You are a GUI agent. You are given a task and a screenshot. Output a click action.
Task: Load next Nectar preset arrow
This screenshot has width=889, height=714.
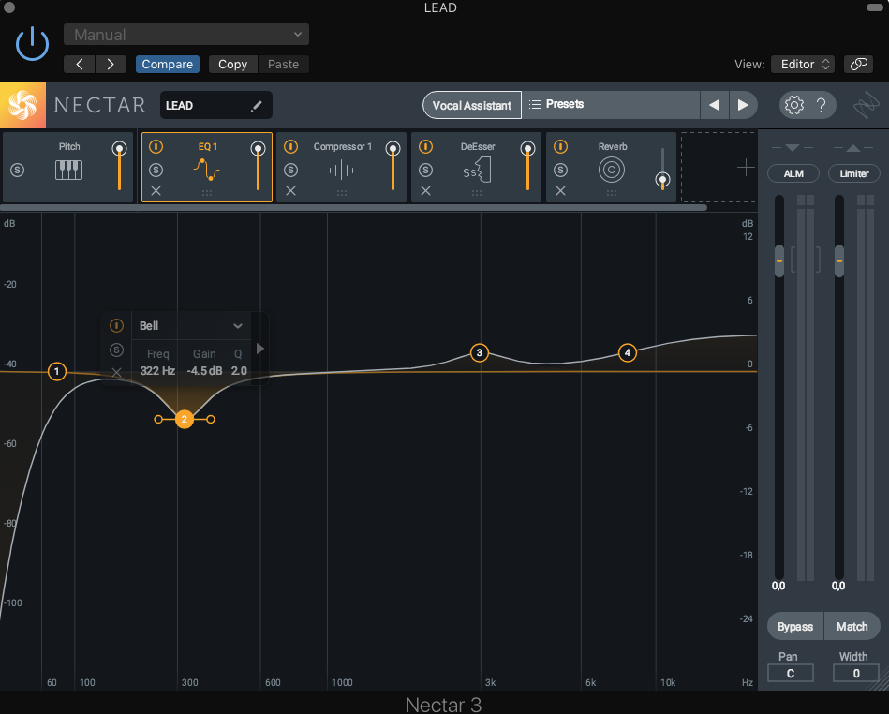pyautogui.click(x=743, y=105)
